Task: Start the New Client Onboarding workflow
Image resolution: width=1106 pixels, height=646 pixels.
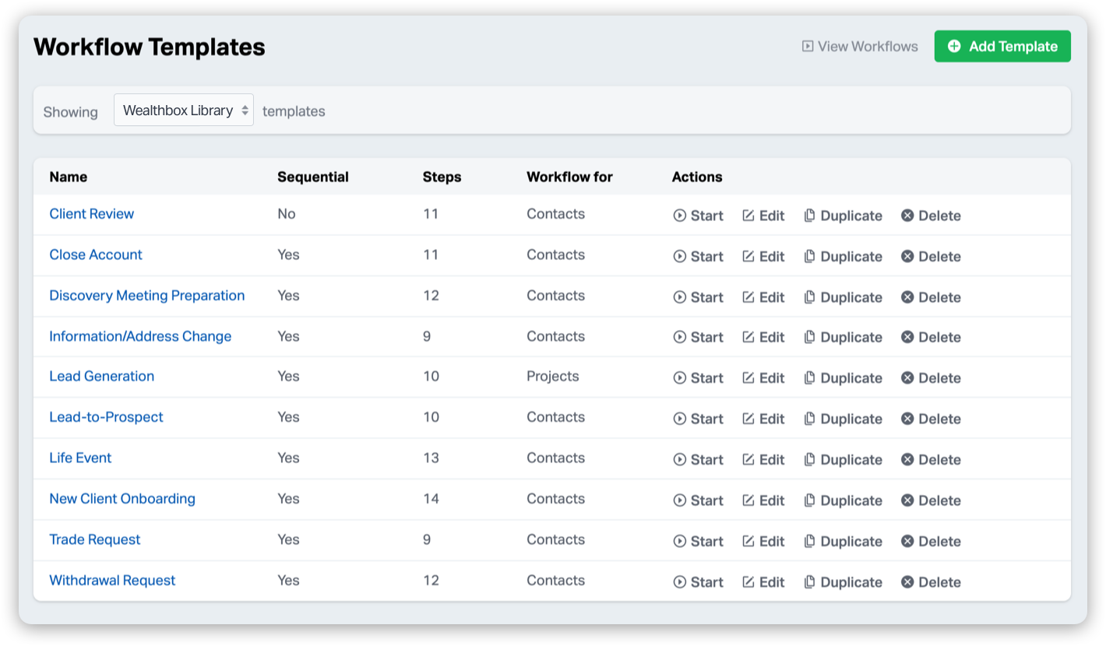Action: click(x=699, y=500)
